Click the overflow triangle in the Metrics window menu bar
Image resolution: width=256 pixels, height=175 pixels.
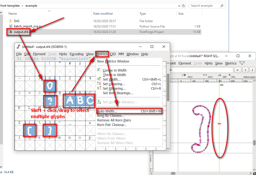242,63
